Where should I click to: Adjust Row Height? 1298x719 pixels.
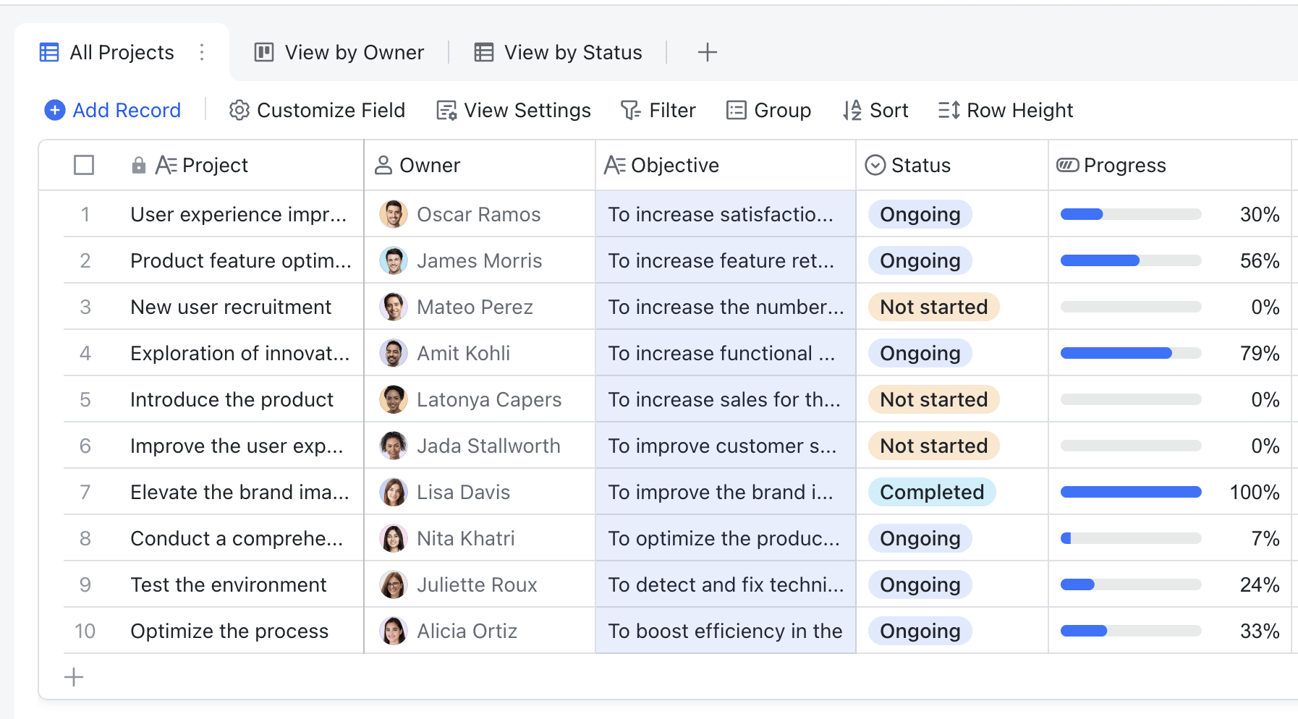1005,110
